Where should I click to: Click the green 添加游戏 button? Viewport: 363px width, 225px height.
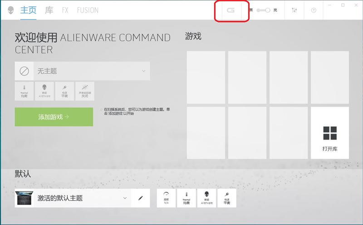click(x=54, y=117)
